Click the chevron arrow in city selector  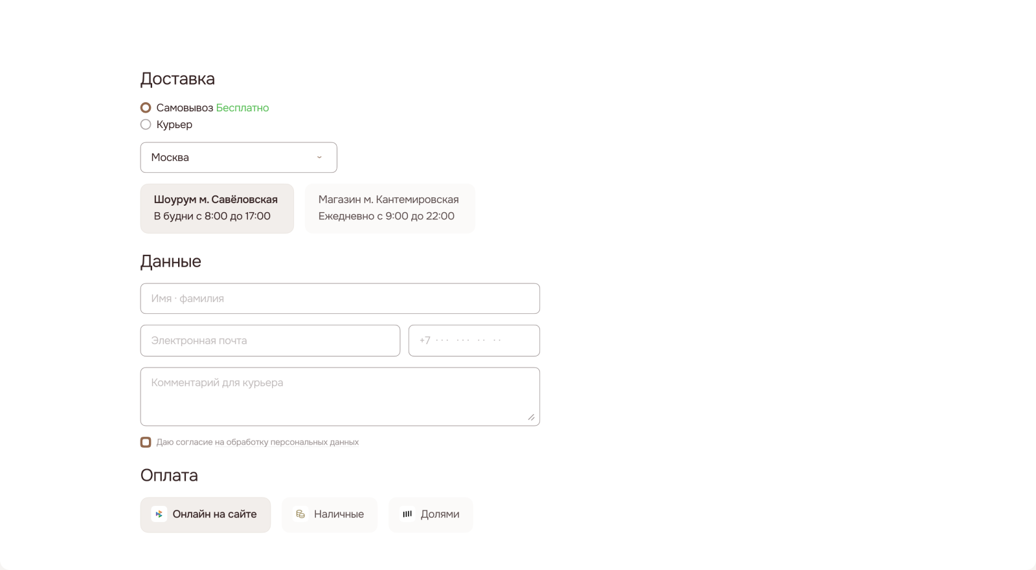319,157
